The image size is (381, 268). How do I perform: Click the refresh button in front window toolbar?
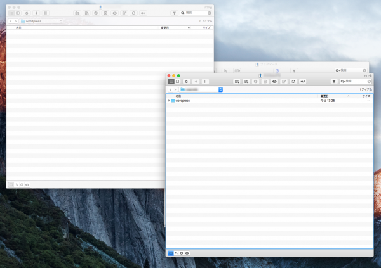point(186,82)
